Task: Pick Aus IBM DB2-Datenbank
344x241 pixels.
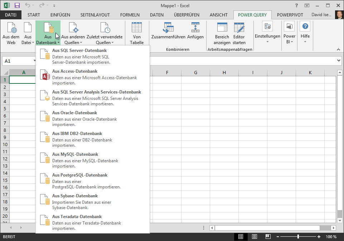Action: tap(93, 139)
